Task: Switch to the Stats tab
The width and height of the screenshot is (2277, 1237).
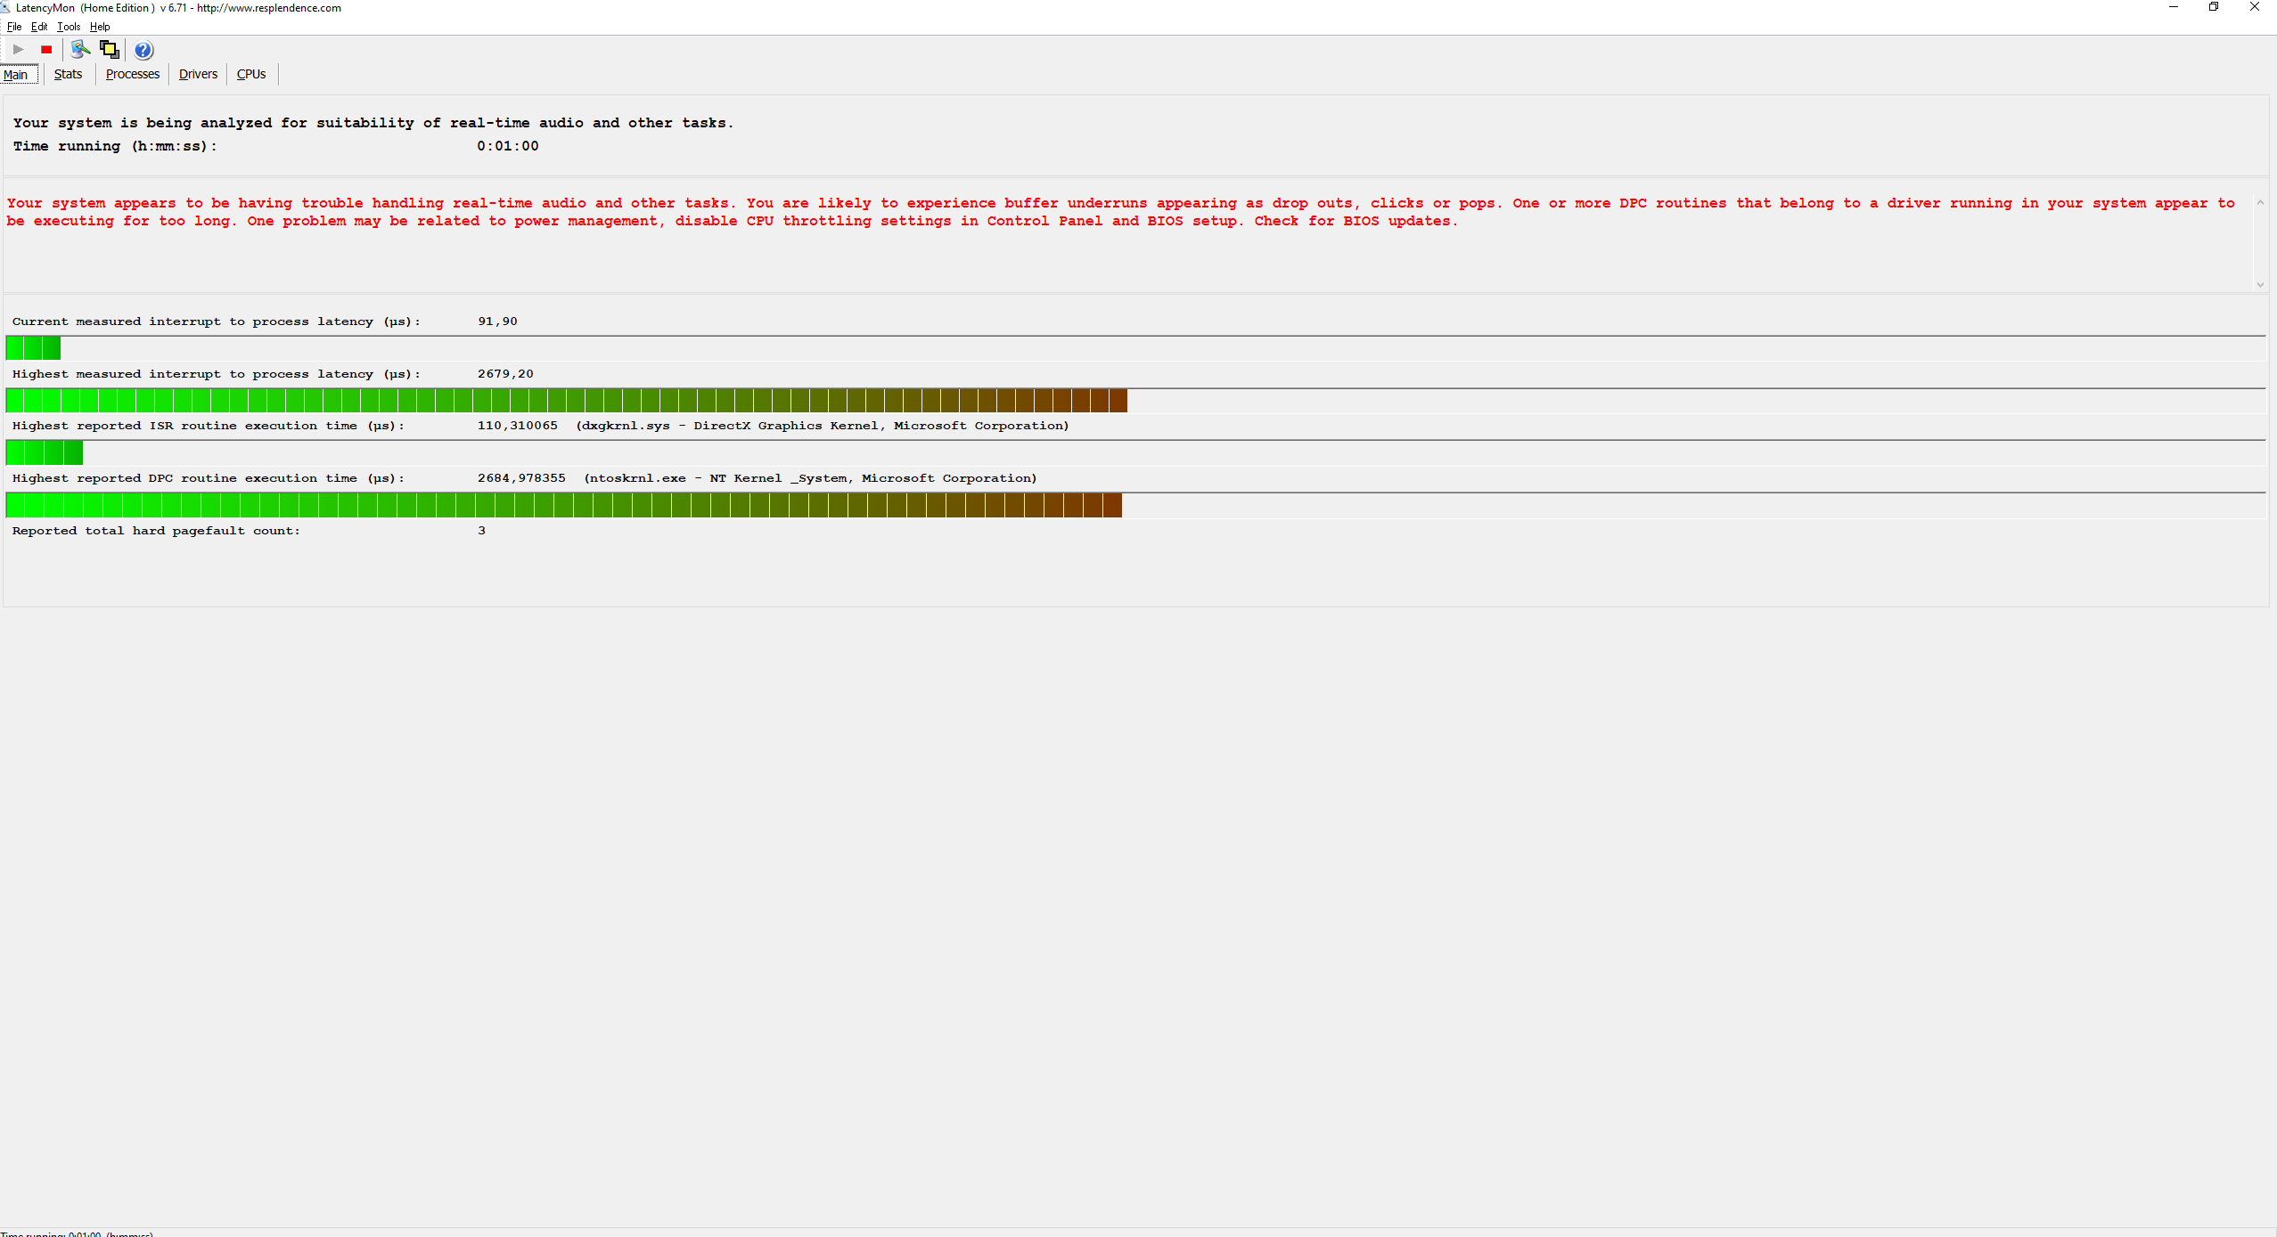Action: (68, 74)
